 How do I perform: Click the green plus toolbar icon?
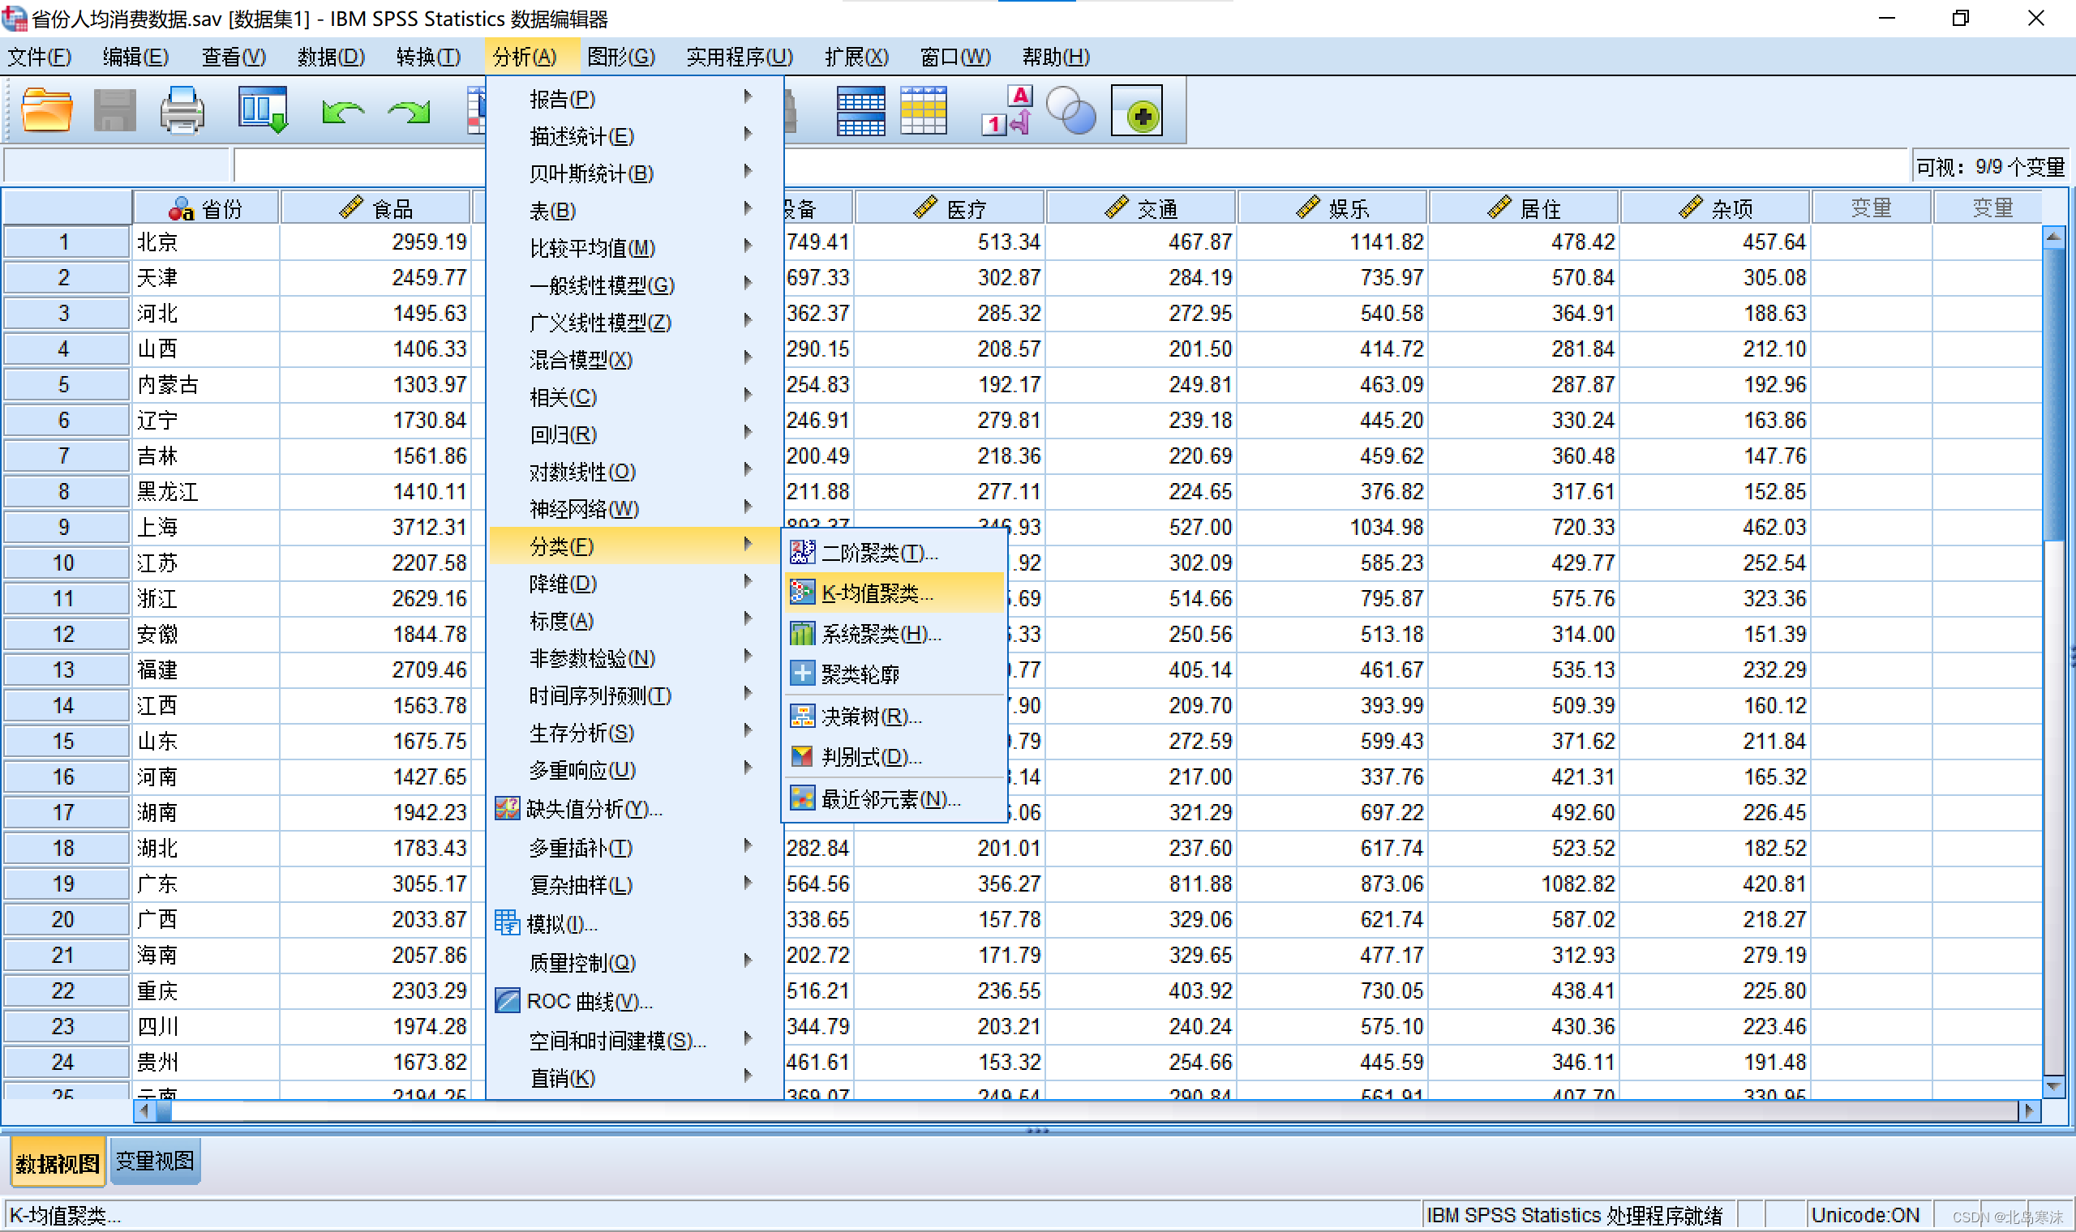click(x=1137, y=110)
